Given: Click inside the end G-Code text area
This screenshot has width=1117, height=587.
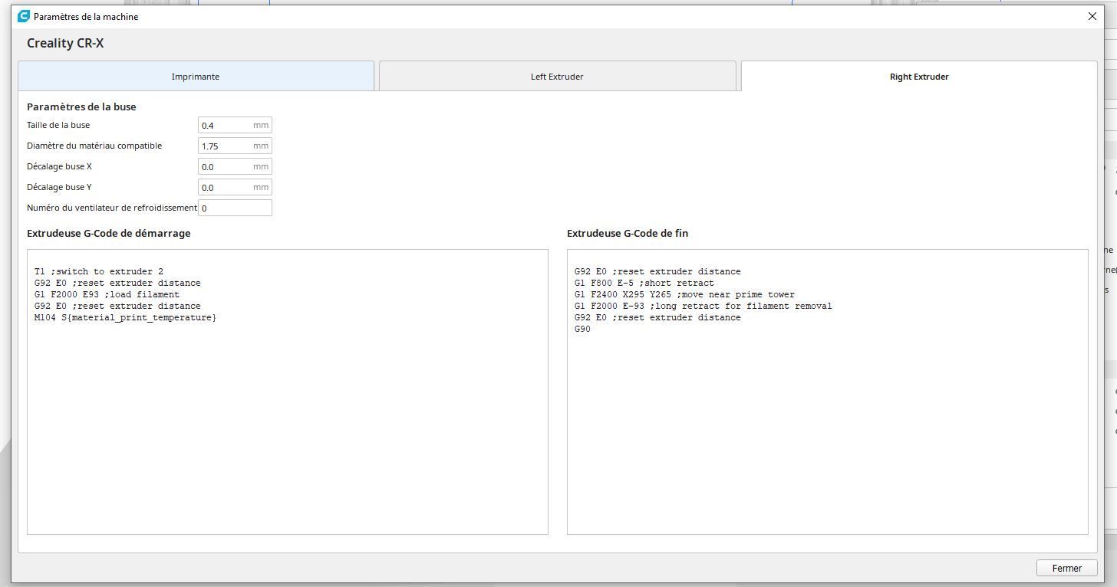Looking at the screenshot, I should 828,392.
